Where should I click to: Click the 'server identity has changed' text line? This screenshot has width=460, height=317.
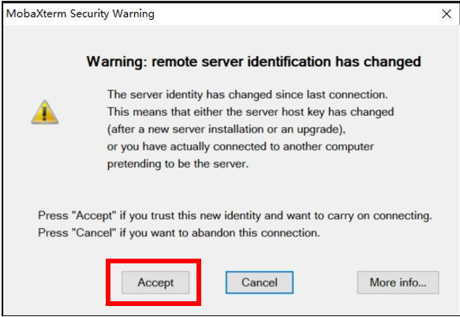(x=247, y=95)
